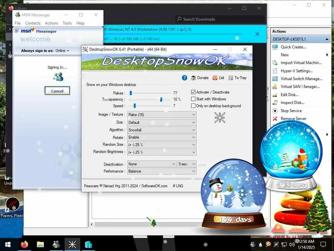Click Edit Disk icon in Actions pane
The width and height of the screenshot is (334, 251).
tap(275, 95)
